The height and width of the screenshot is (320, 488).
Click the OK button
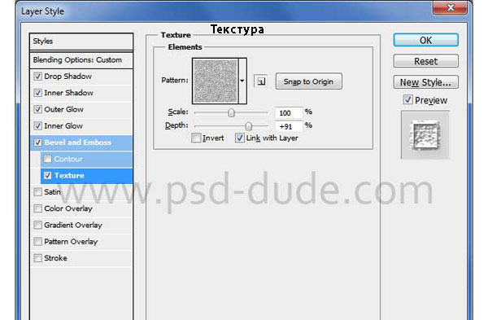click(x=425, y=40)
